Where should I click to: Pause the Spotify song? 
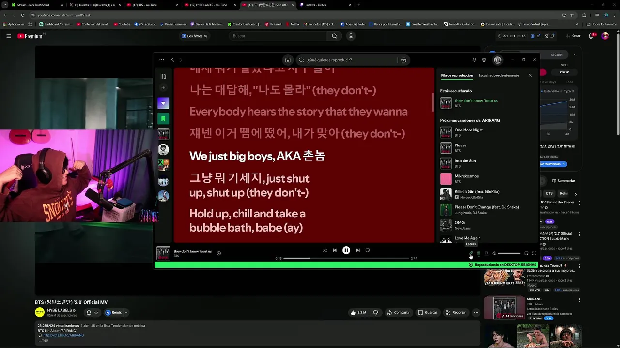346,250
